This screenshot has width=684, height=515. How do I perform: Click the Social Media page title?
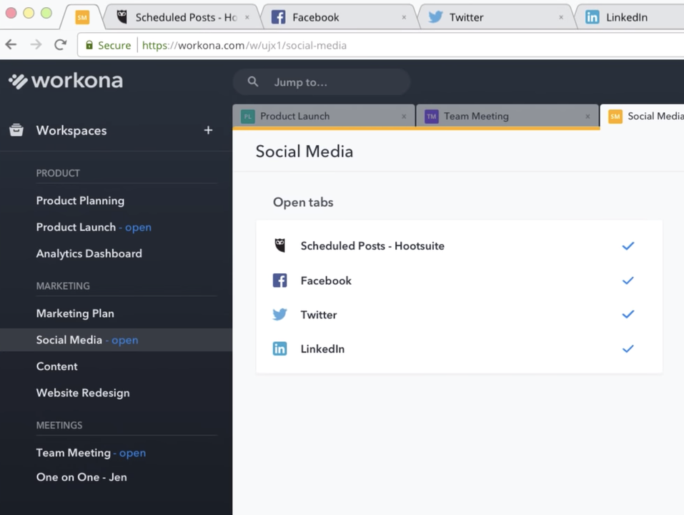304,152
